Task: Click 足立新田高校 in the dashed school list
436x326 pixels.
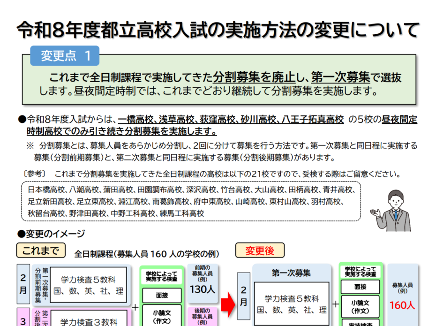Action: pos(50,202)
